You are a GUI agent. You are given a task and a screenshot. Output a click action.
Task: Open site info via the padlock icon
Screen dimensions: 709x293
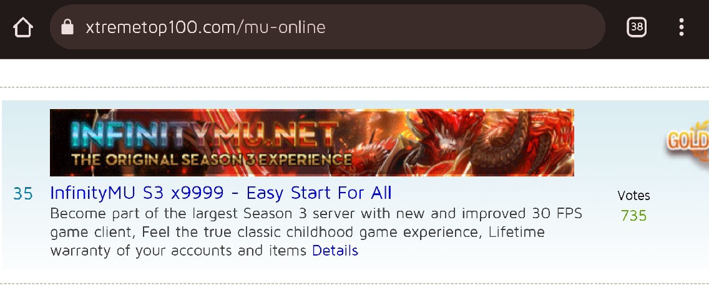[x=67, y=27]
